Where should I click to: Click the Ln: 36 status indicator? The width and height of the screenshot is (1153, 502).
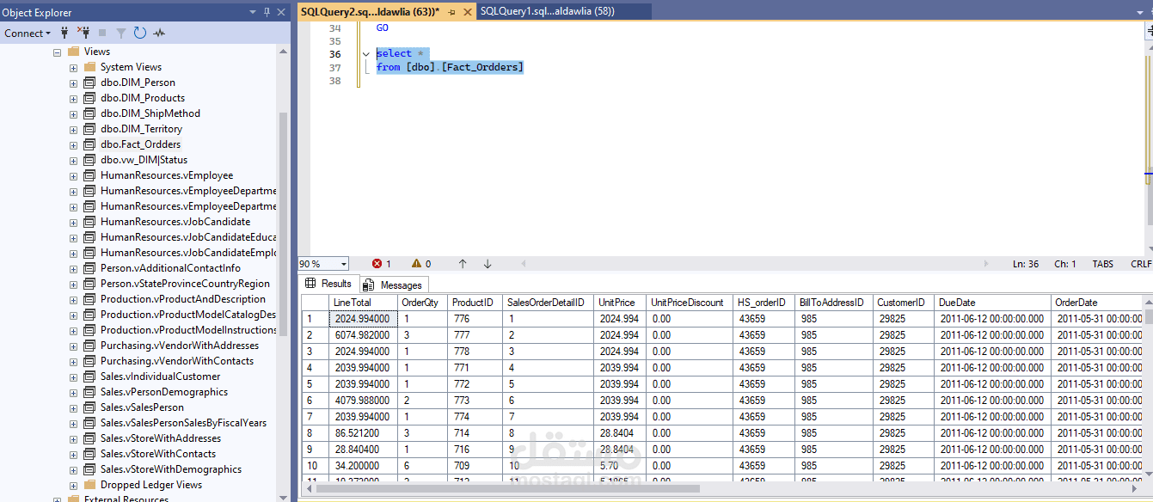point(1026,264)
